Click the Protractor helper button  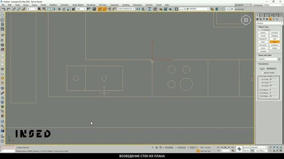[263, 45]
